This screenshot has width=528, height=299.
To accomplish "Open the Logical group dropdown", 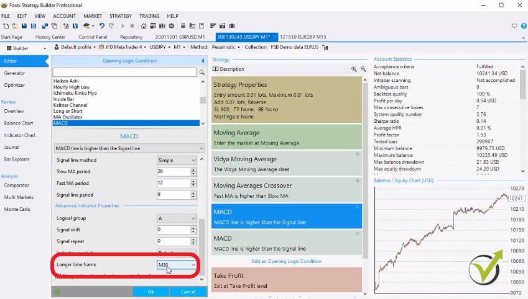I will coord(177,218).
